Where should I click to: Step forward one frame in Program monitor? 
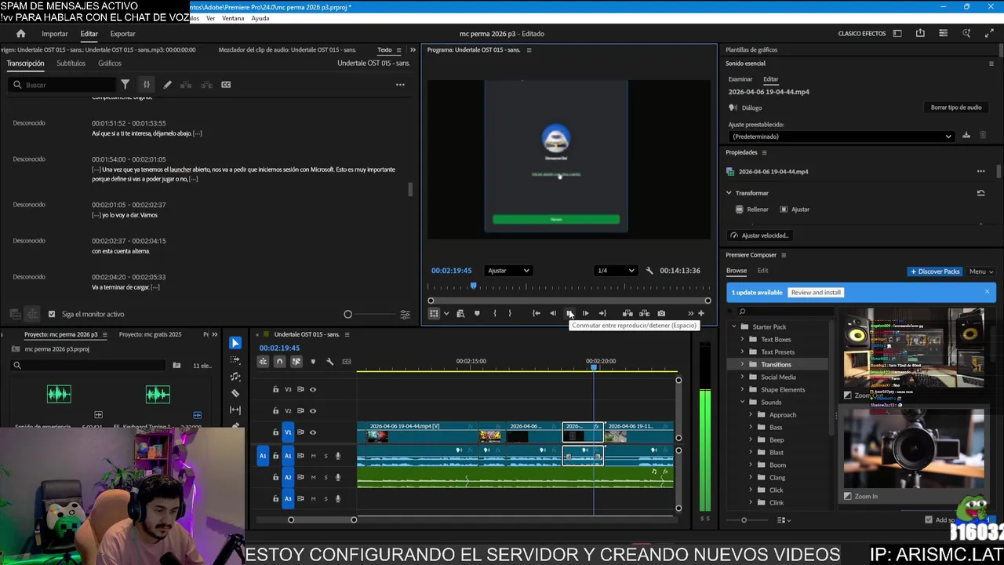(585, 314)
